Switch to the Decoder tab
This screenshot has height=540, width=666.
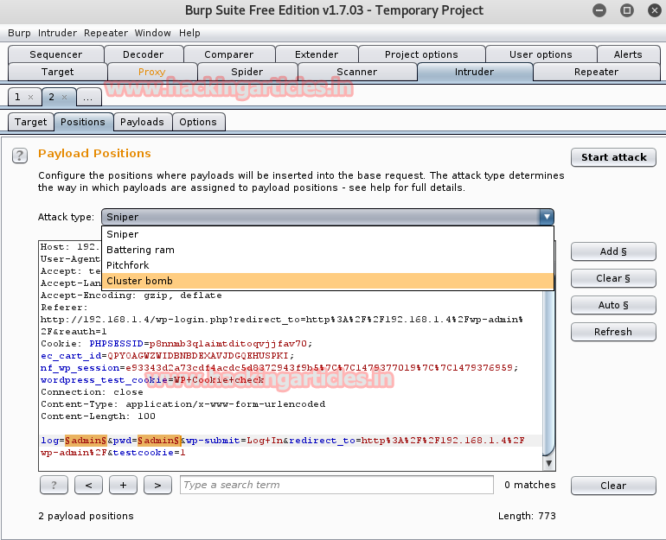coord(143,54)
